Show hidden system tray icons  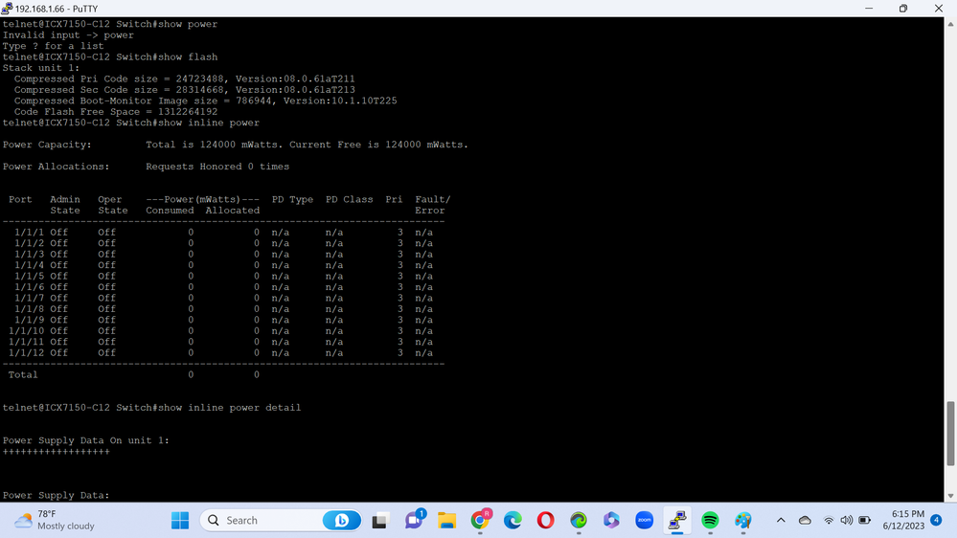[x=781, y=520]
